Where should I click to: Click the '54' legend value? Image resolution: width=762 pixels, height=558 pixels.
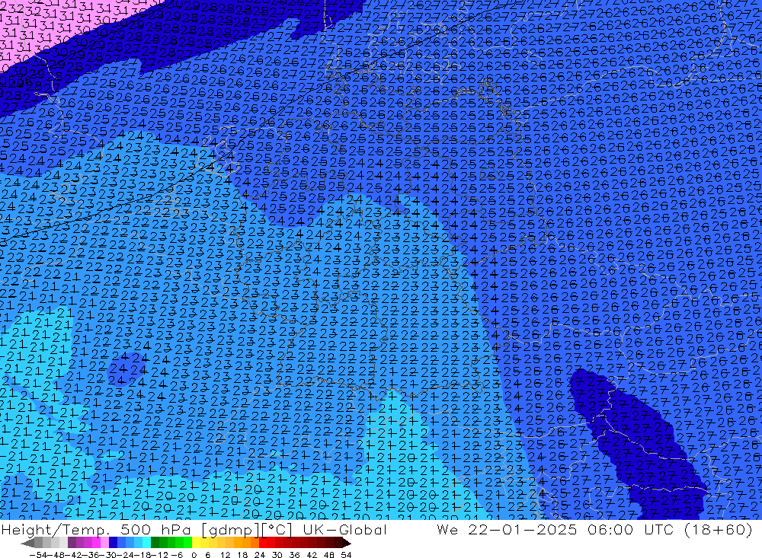pyautogui.click(x=346, y=555)
